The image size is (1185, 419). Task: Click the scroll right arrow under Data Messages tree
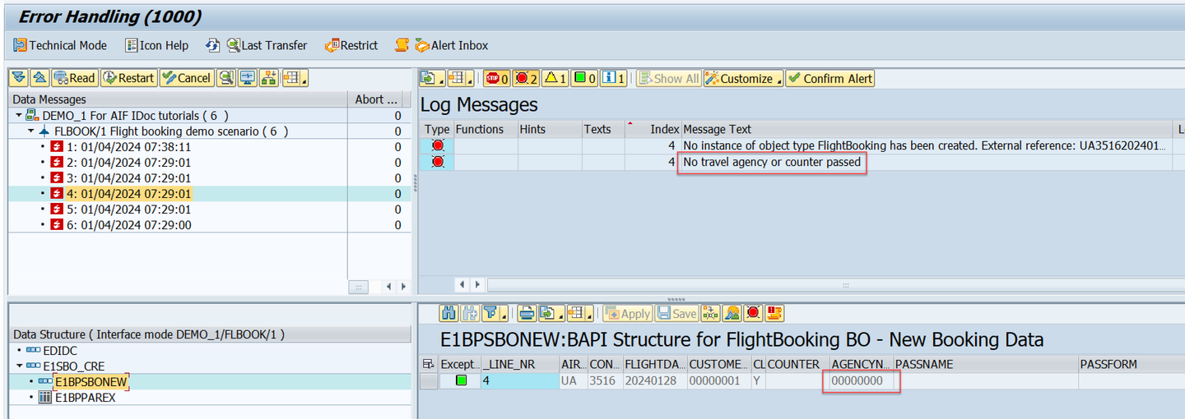(402, 287)
